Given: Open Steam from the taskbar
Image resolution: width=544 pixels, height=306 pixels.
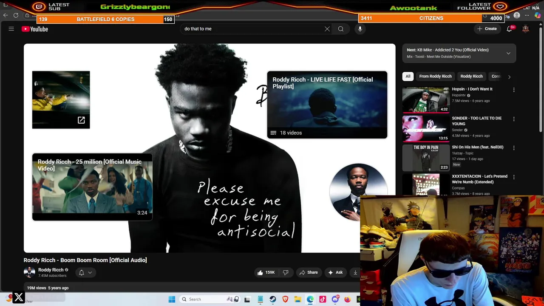Looking at the screenshot, I should [x=273, y=299].
